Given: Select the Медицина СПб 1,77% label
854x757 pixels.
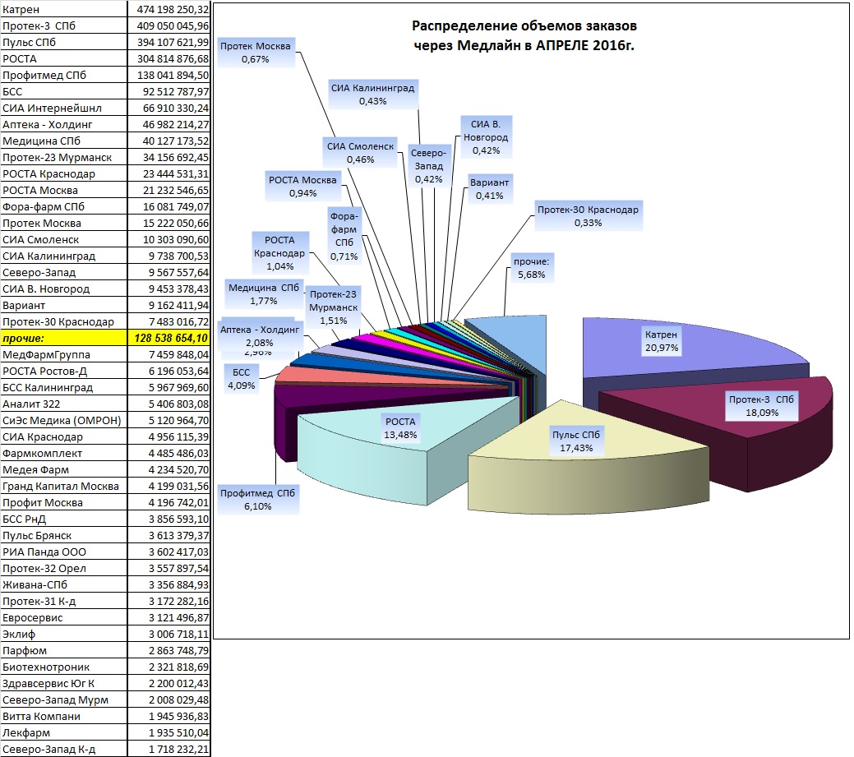Looking at the screenshot, I should [264, 294].
